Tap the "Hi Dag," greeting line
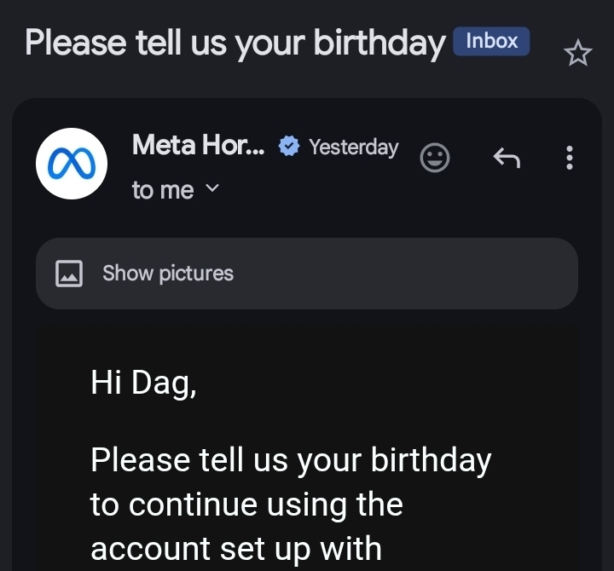Screen dimensions: 614x571 click(143, 383)
